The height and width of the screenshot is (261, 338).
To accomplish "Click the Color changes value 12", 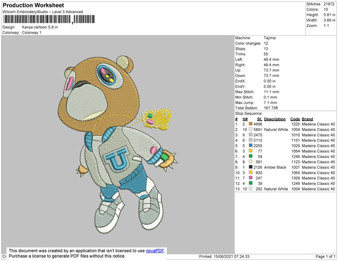I will pyautogui.click(x=266, y=43).
